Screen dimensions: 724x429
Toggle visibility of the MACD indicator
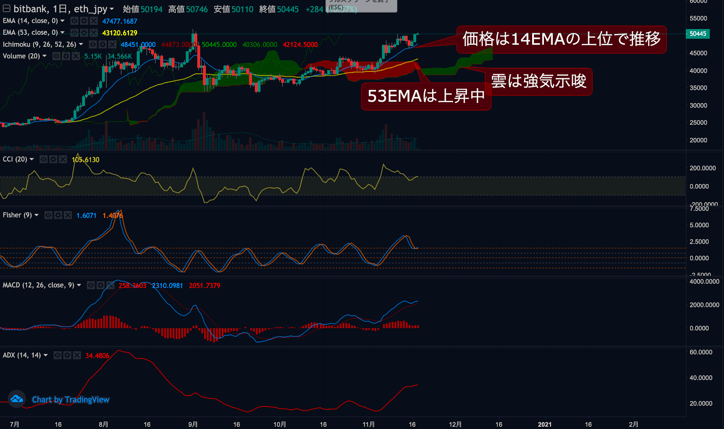pos(91,285)
